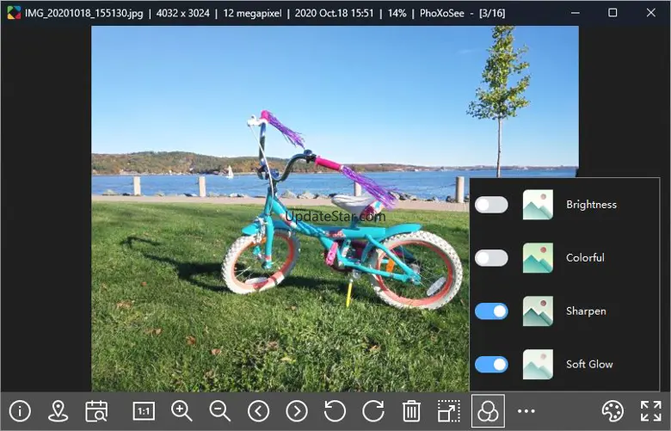Click the PhoXoSee app logo in title bar

pyautogui.click(x=14, y=13)
